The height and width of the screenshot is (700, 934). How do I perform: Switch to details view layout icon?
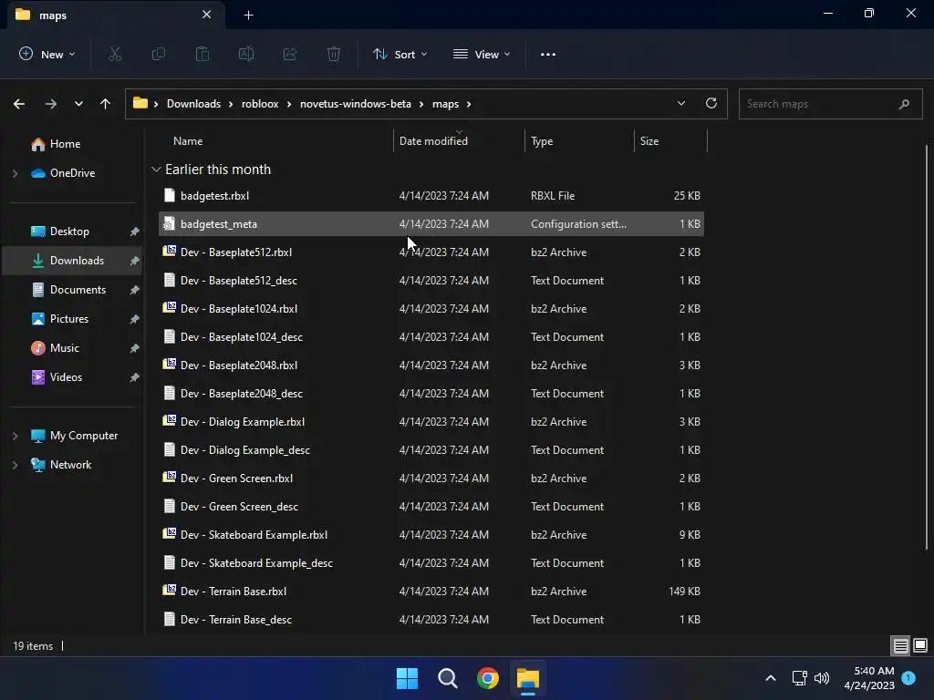point(900,645)
